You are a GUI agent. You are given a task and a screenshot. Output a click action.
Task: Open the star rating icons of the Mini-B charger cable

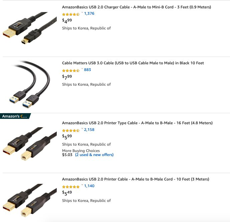coord(71,14)
